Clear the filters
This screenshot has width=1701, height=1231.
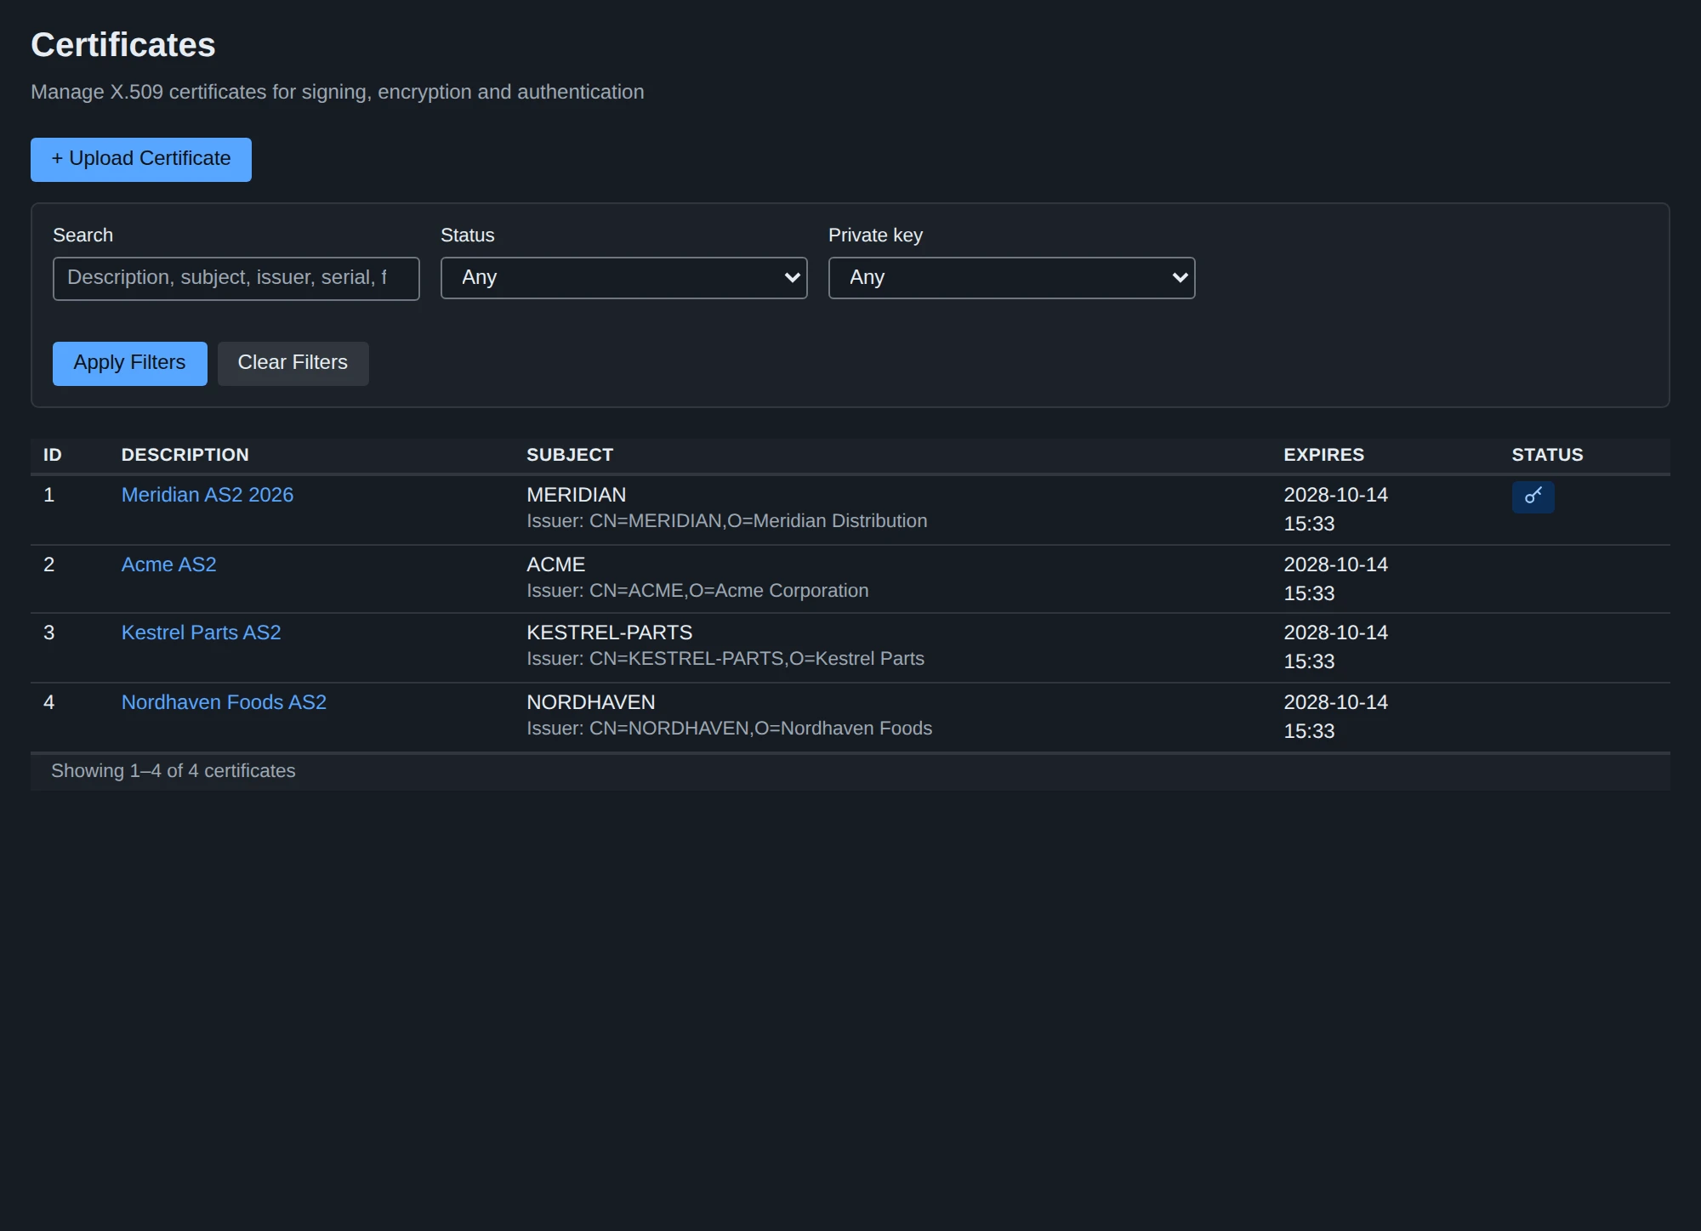pos(293,363)
